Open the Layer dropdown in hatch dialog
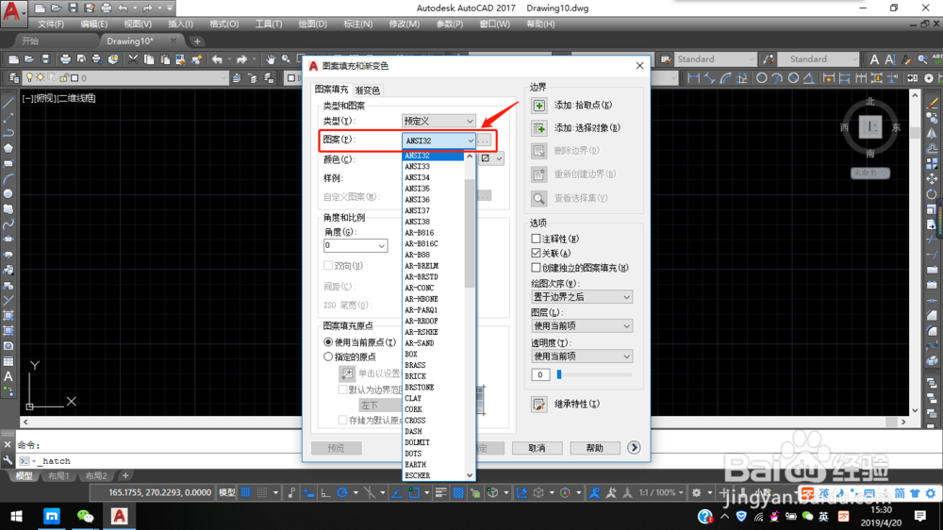Screen dimensions: 943x530 point(582,326)
